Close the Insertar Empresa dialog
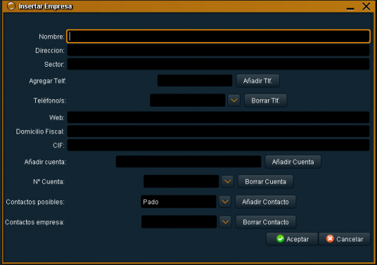377x265 pixels. pos(366,6)
